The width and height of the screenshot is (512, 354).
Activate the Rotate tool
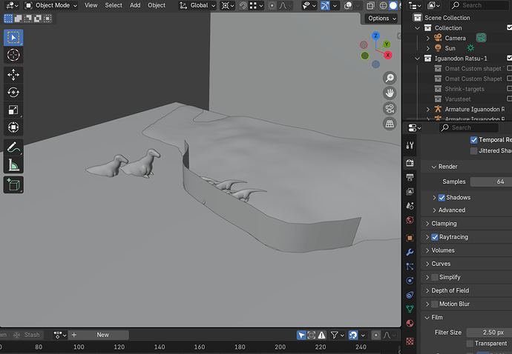[13, 93]
